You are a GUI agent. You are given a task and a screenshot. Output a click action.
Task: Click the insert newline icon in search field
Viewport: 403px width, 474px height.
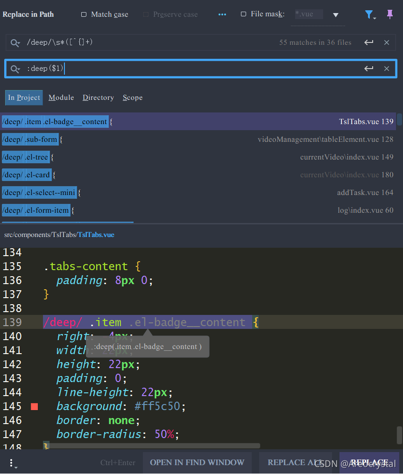(368, 42)
